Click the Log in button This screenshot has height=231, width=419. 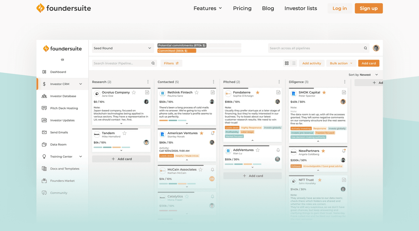340,8
